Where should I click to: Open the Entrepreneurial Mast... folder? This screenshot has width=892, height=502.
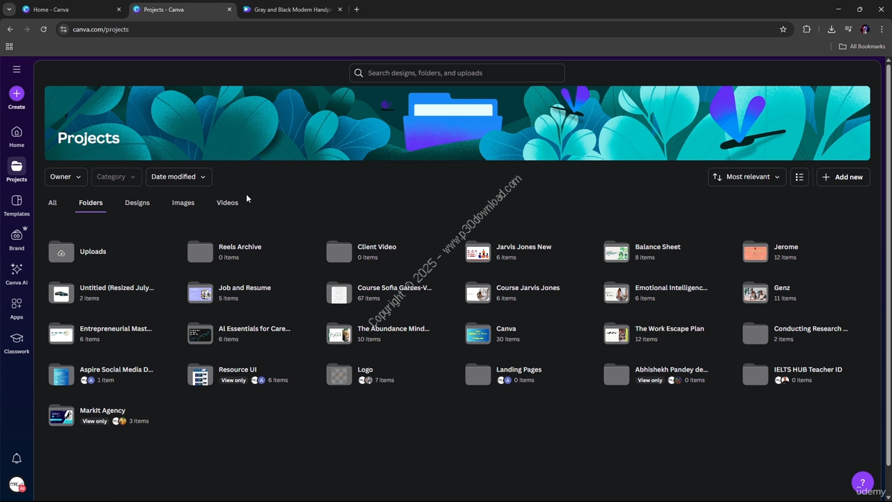[100, 333]
